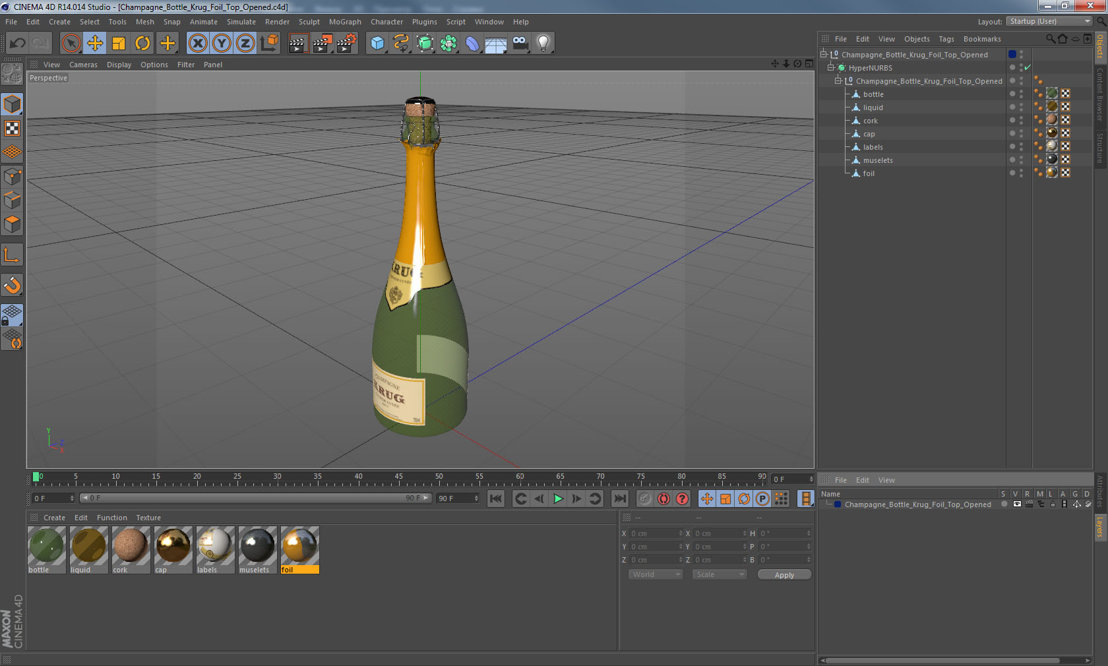The width and height of the screenshot is (1108, 666).
Task: Open the vertical Content Browser tab
Action: tap(1100, 94)
